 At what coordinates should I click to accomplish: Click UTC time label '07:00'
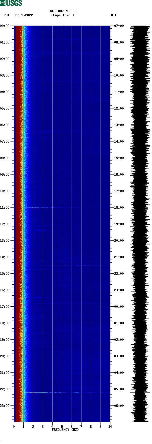[119, 26]
